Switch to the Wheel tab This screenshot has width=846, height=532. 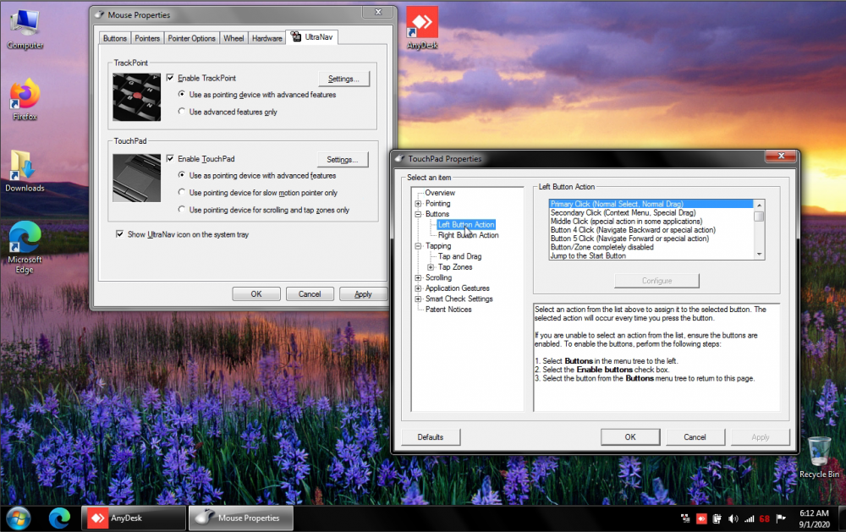pyautogui.click(x=233, y=38)
